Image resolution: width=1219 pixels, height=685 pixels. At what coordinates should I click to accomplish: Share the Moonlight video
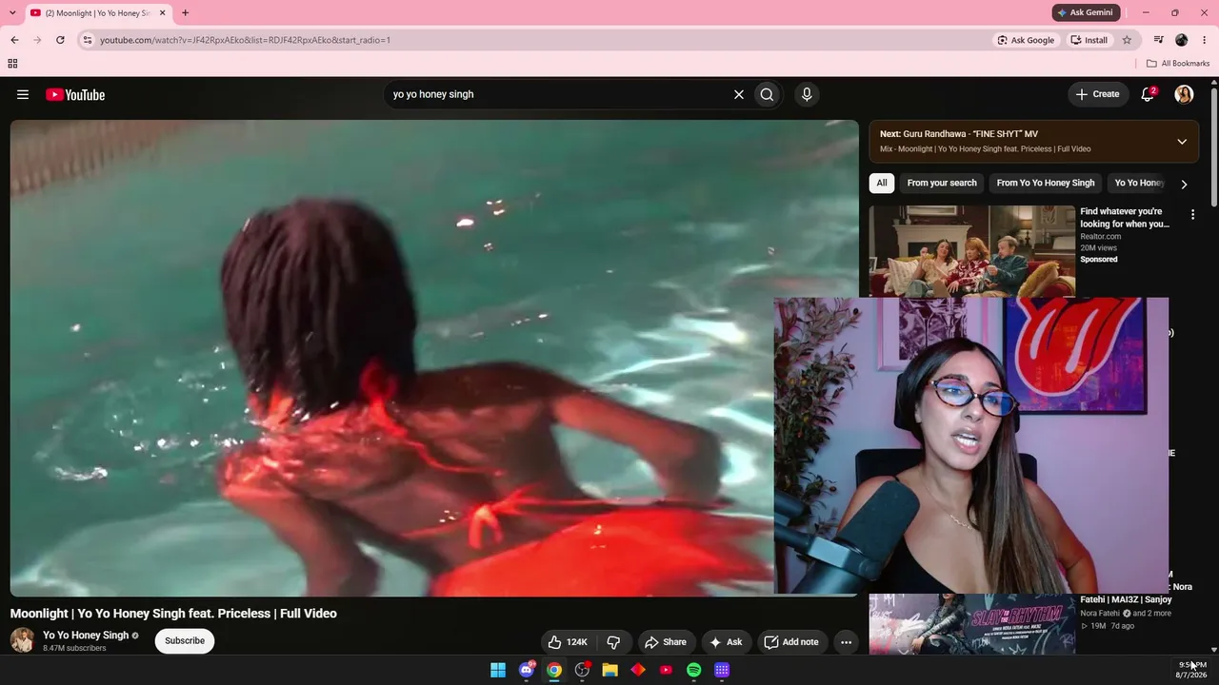tap(665, 642)
